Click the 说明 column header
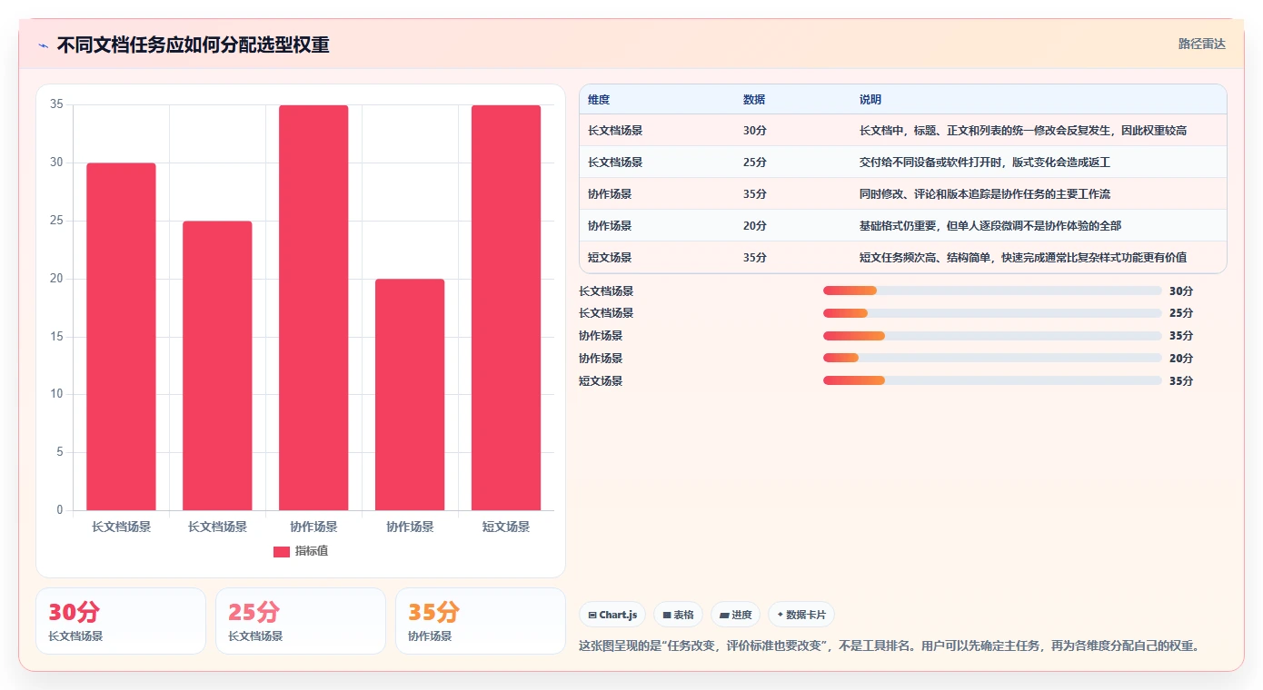This screenshot has height=690, width=1263. coord(870,100)
